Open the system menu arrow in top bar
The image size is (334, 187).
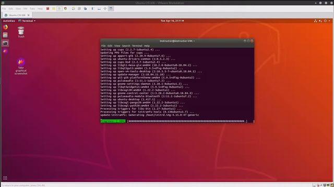tap(329, 21)
